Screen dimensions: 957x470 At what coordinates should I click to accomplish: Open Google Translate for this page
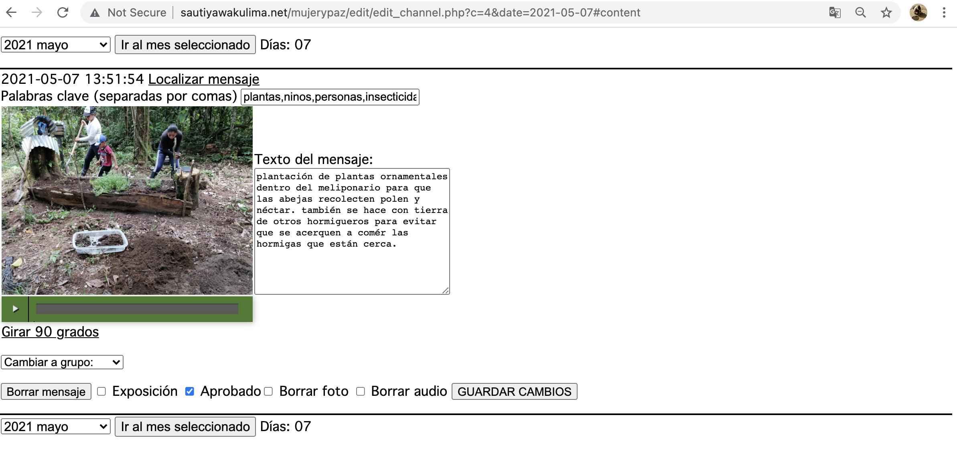[835, 12]
